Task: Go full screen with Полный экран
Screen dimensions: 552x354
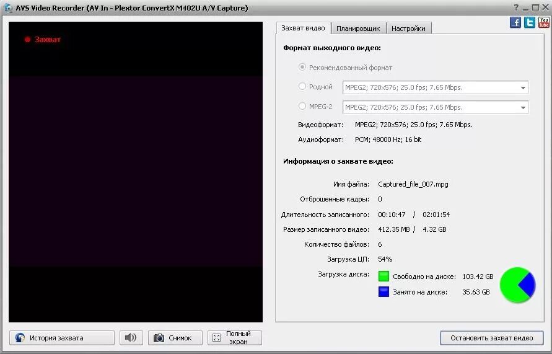Action: [234, 337]
